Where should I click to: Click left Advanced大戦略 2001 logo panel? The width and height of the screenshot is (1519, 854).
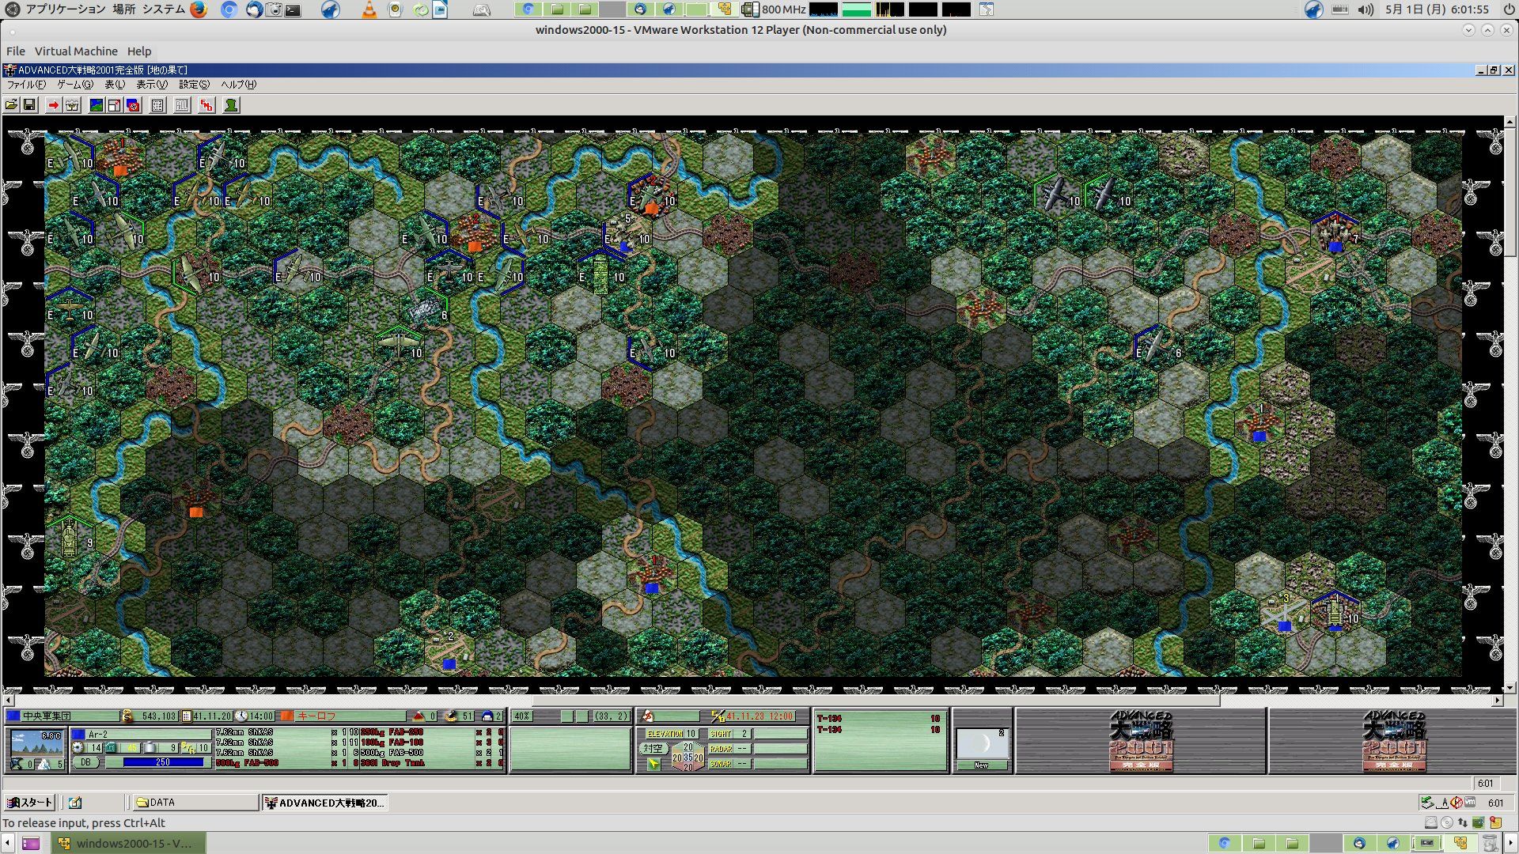click(1141, 741)
